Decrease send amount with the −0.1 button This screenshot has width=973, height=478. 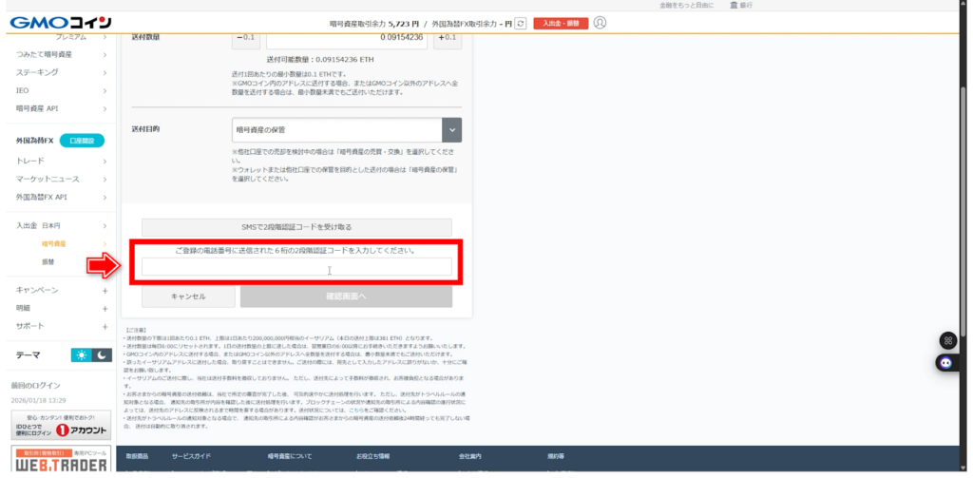[x=245, y=38]
